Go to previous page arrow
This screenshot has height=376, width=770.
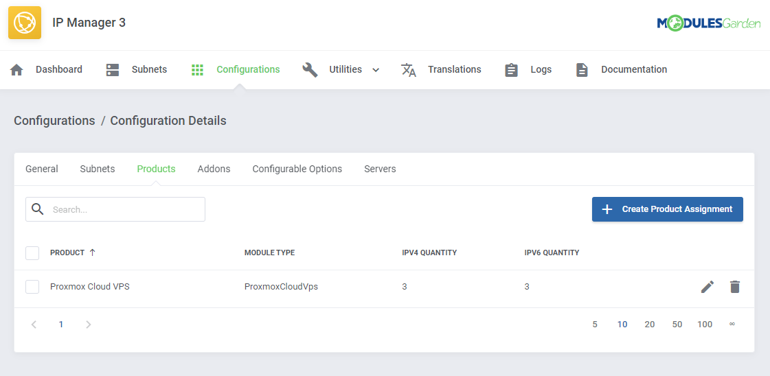tap(34, 324)
